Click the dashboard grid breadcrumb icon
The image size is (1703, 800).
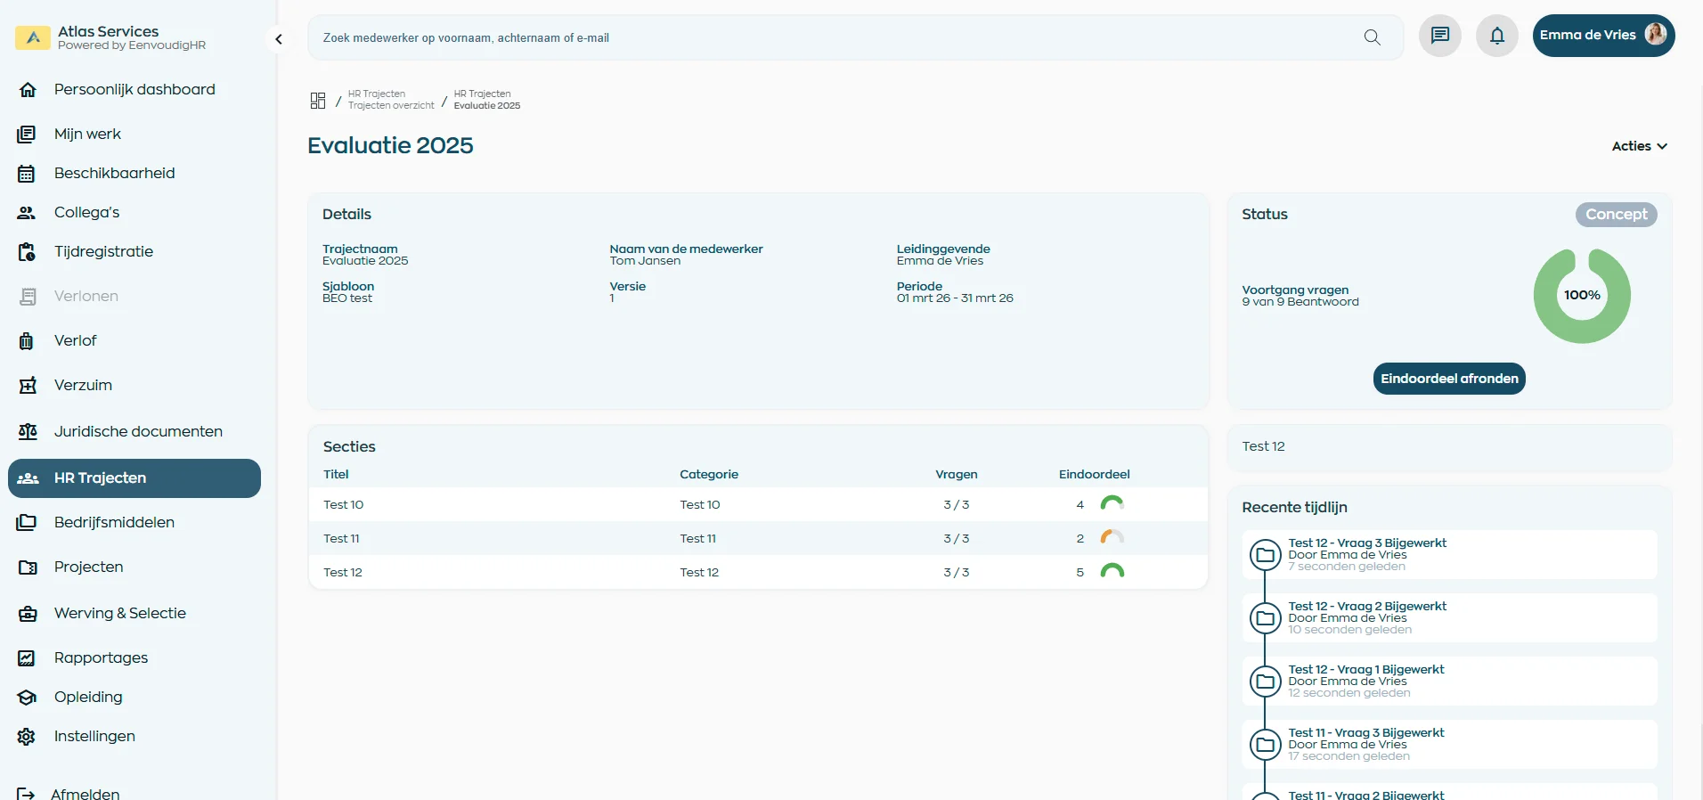coord(318,101)
